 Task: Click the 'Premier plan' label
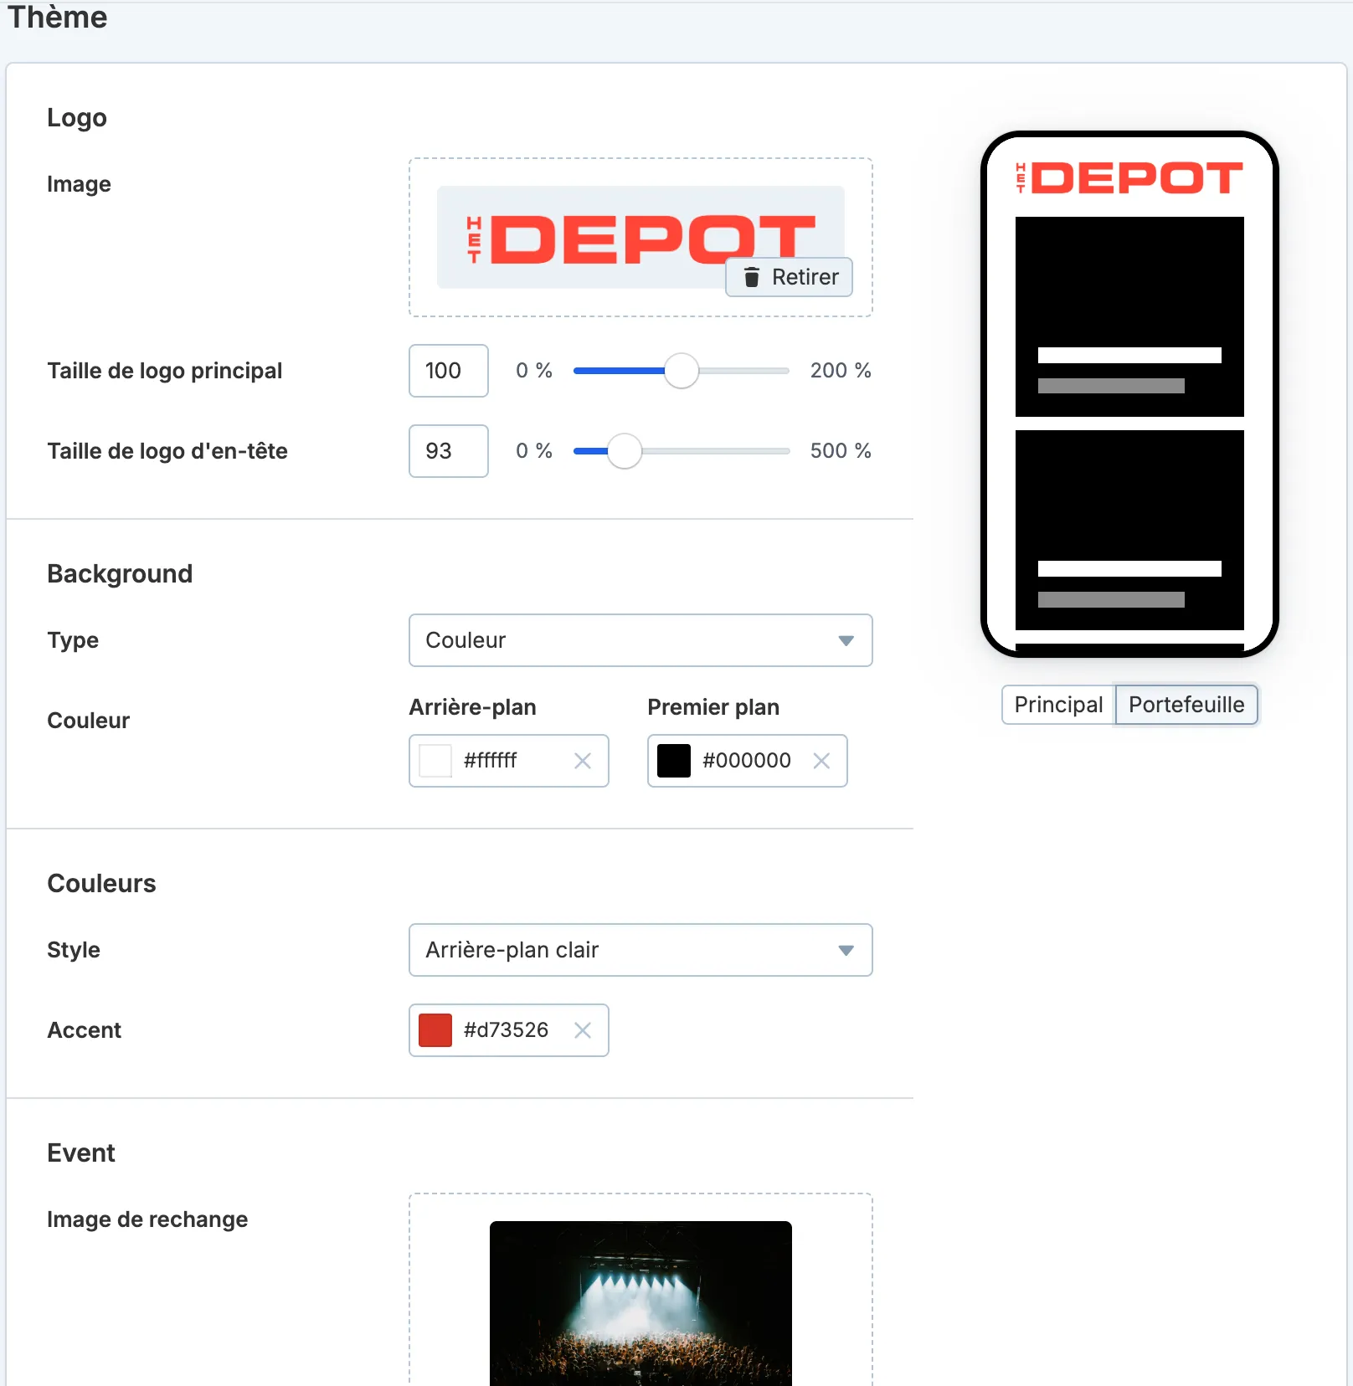pos(713,707)
